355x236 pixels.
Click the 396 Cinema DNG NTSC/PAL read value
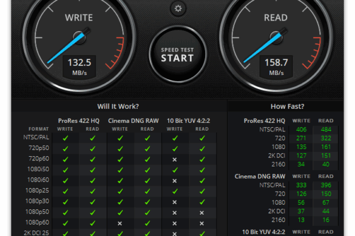point(326,185)
